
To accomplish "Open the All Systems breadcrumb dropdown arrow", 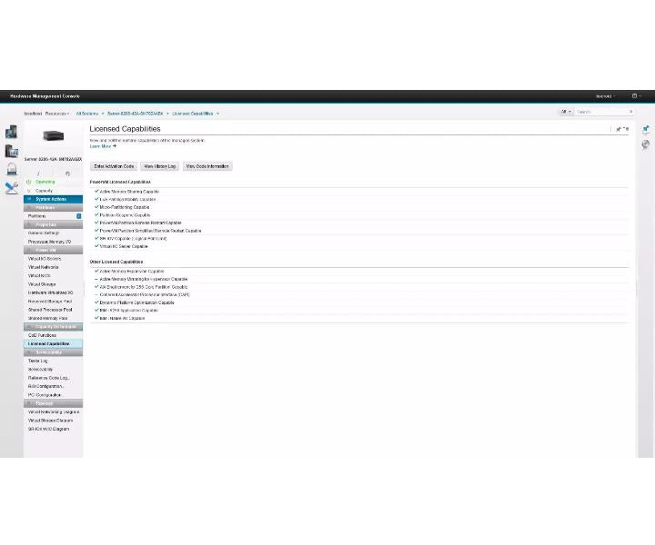I will (x=102, y=114).
